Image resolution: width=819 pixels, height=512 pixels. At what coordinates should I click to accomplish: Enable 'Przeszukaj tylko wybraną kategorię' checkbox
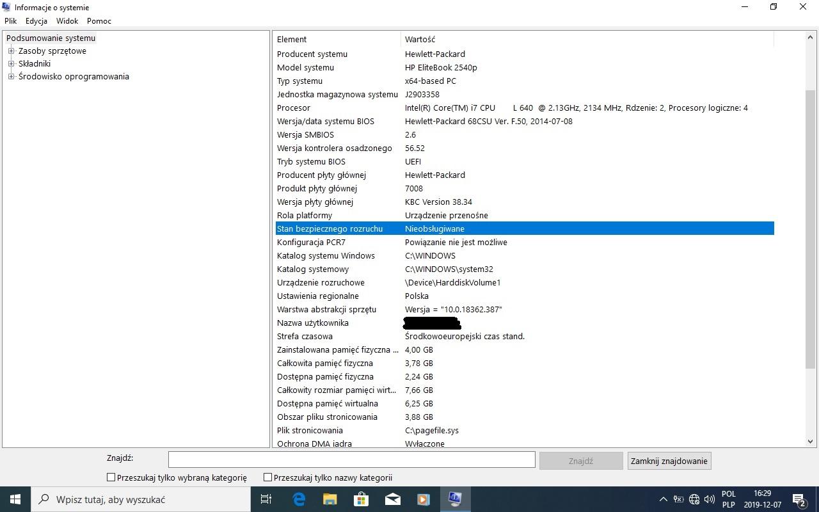click(111, 477)
